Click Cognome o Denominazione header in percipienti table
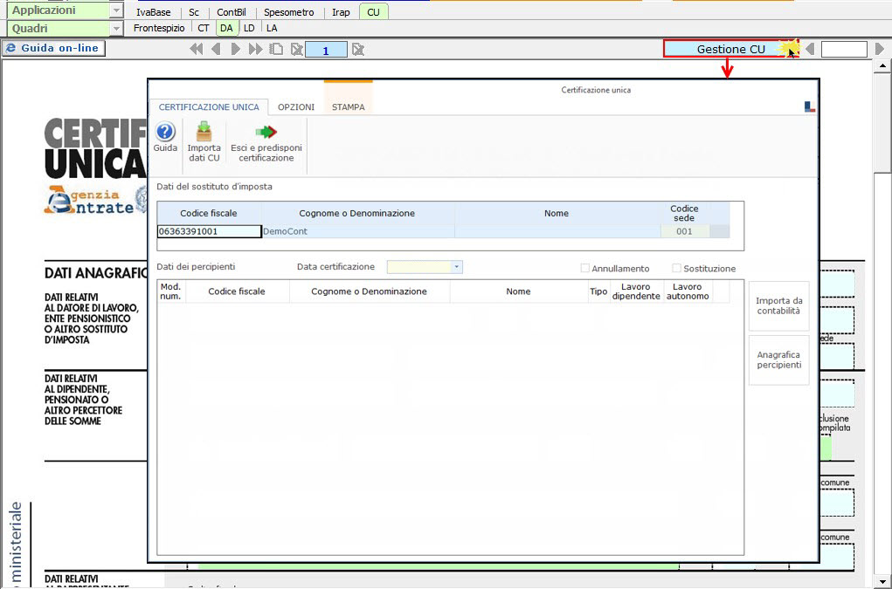The image size is (892, 589). (370, 291)
